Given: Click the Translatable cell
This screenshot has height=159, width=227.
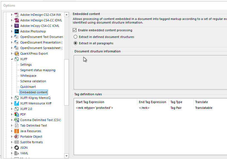Looking at the screenshot, I should (x=204, y=108).
